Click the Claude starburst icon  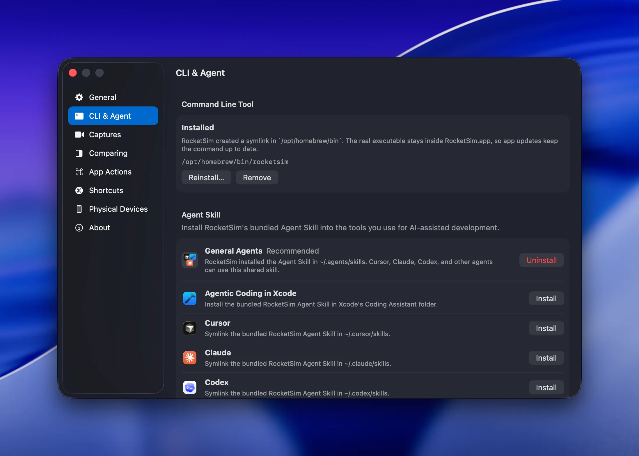tap(190, 358)
